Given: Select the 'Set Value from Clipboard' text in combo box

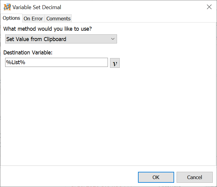Looking at the screenshot, I should 36,39.
